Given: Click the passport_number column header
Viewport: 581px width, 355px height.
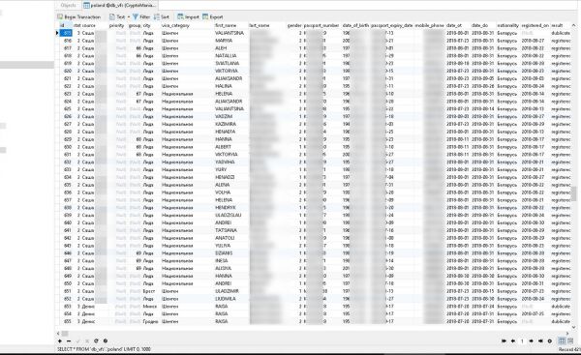Looking at the screenshot, I should point(321,25).
